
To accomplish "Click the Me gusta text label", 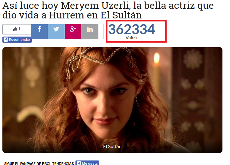I will (90, 163).
